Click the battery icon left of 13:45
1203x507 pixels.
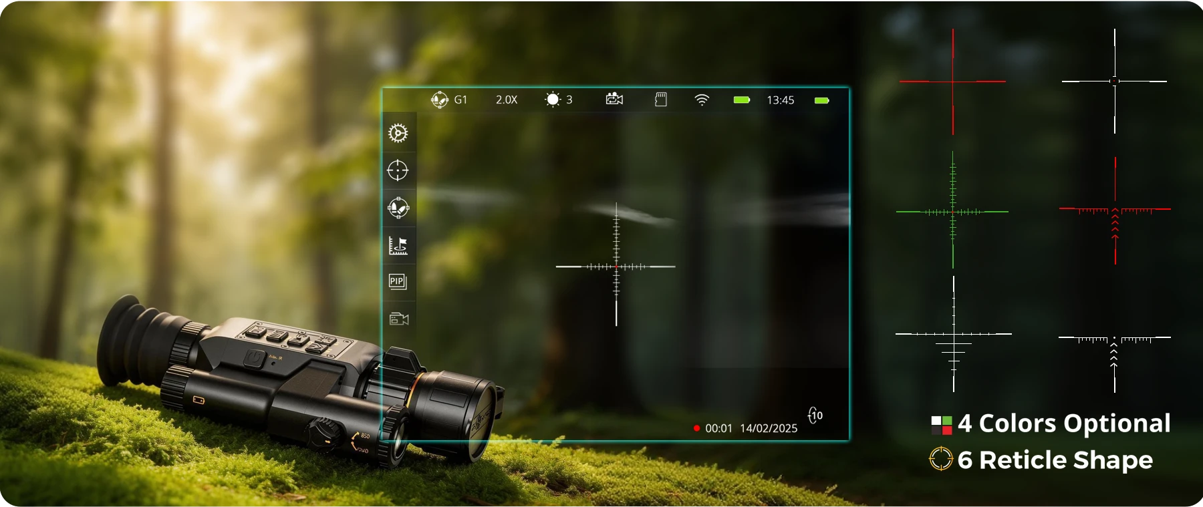coord(741,100)
